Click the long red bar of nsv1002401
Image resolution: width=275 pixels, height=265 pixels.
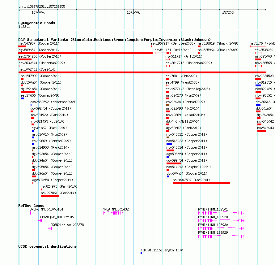[x=142, y=72]
